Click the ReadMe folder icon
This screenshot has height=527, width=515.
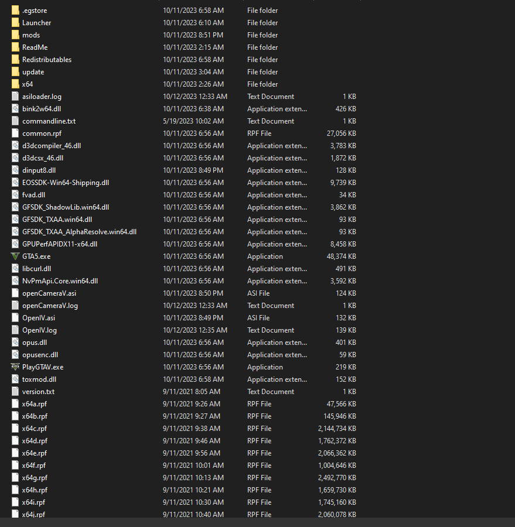pyautogui.click(x=15, y=47)
